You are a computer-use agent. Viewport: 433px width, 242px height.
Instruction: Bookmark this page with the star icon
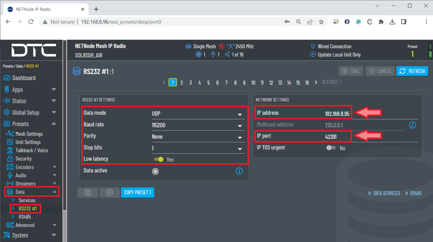point(321,22)
